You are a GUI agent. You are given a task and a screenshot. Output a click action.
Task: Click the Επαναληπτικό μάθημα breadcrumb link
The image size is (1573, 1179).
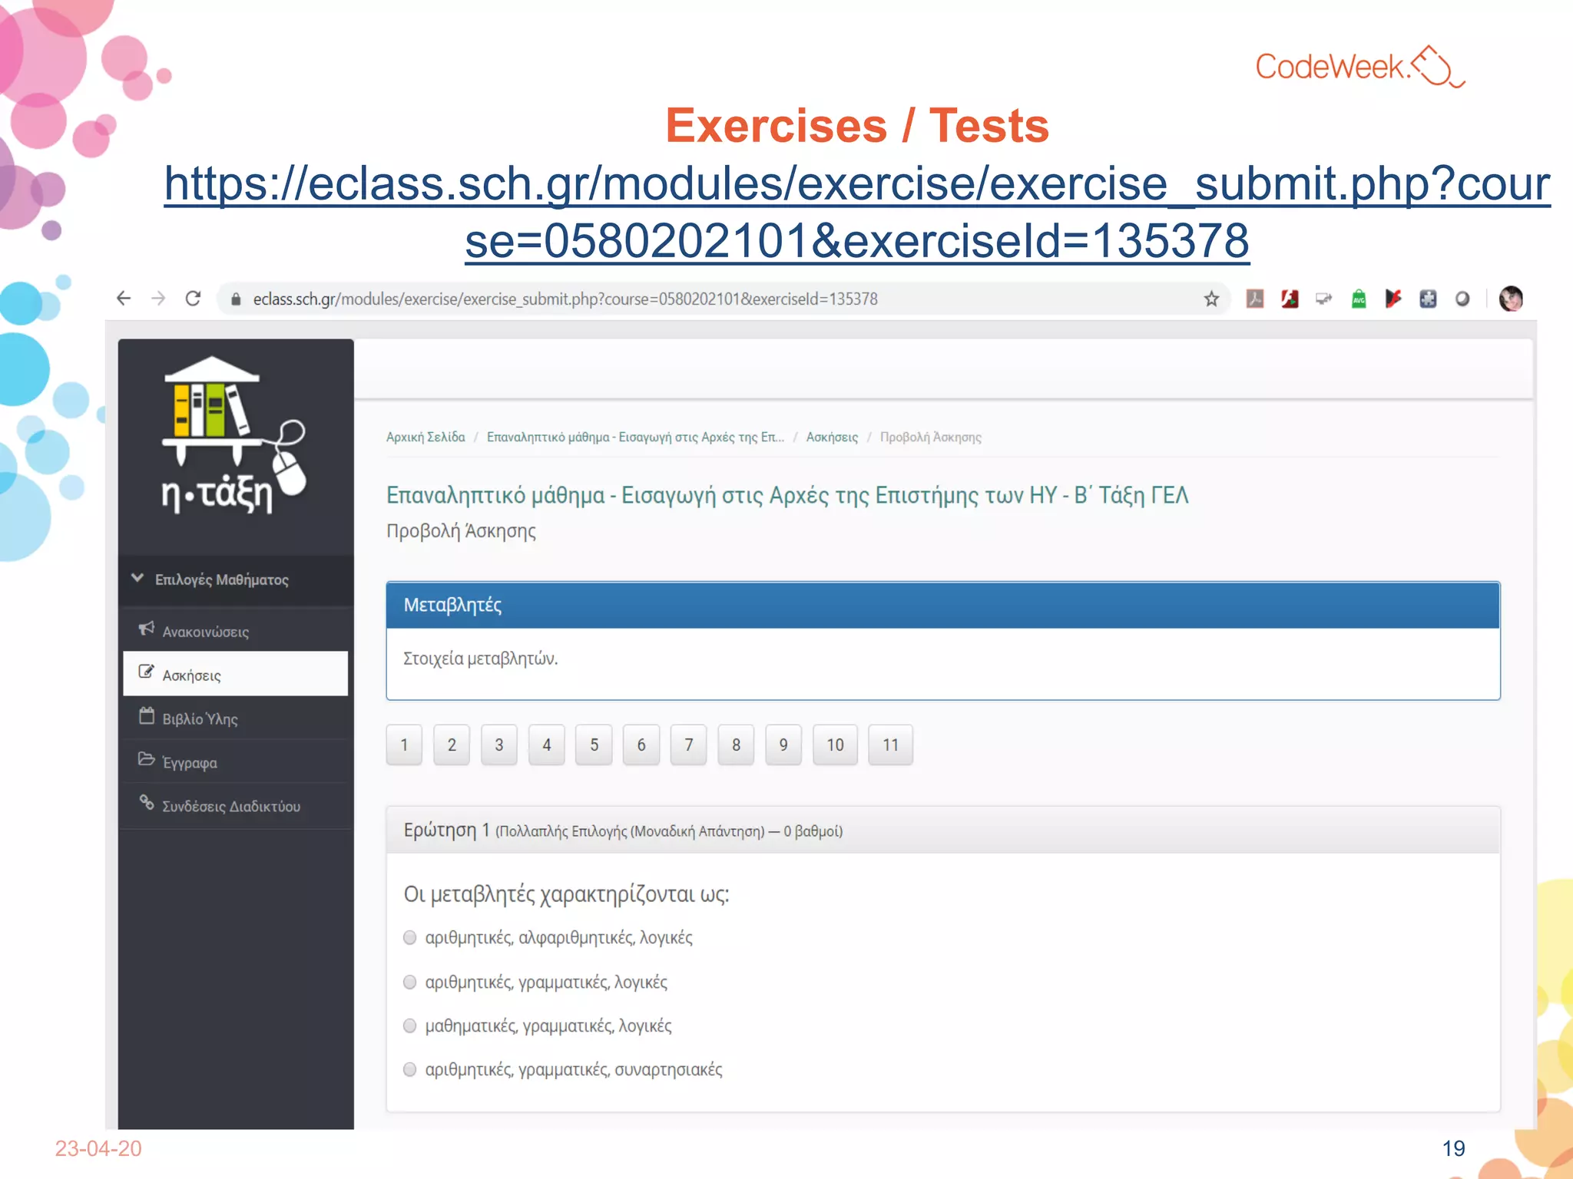pyautogui.click(x=635, y=437)
